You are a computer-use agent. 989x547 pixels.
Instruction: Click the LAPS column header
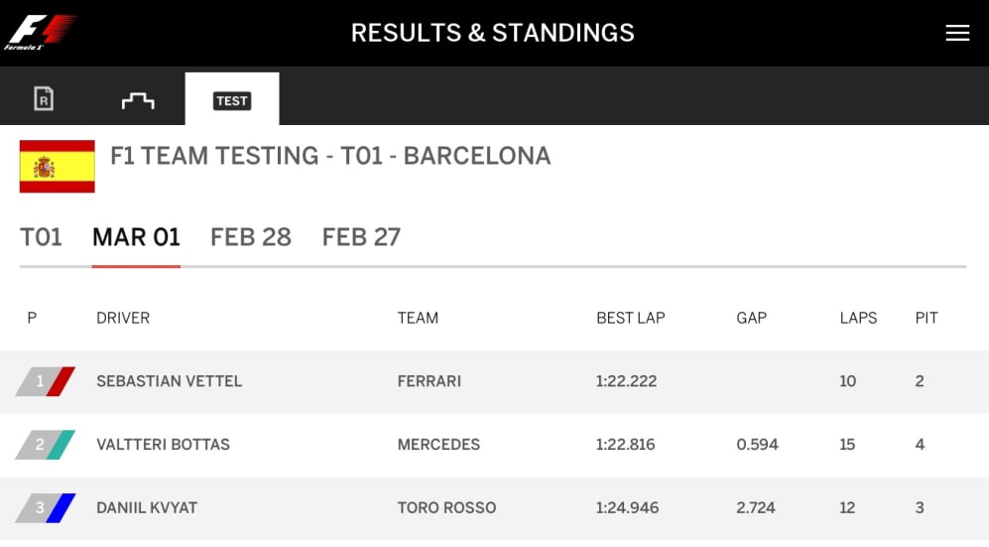coord(858,319)
